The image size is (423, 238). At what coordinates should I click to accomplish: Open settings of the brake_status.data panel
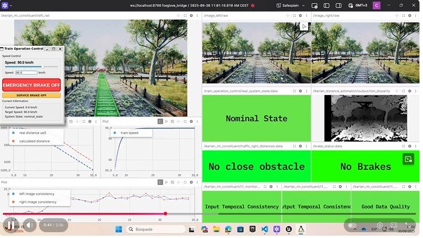point(409,145)
